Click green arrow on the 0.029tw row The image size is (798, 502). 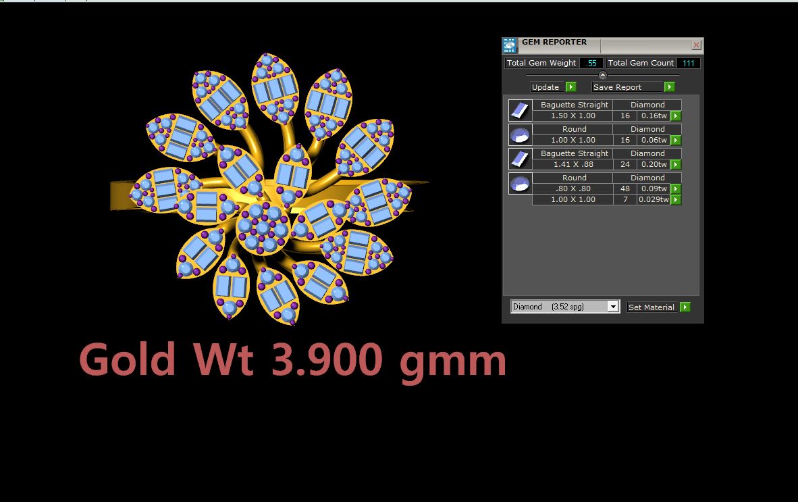click(x=676, y=200)
